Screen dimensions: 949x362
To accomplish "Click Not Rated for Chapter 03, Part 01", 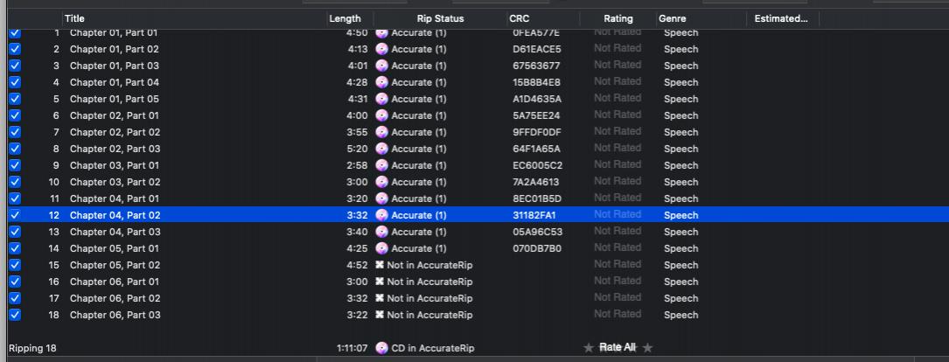I will pyautogui.click(x=618, y=165).
